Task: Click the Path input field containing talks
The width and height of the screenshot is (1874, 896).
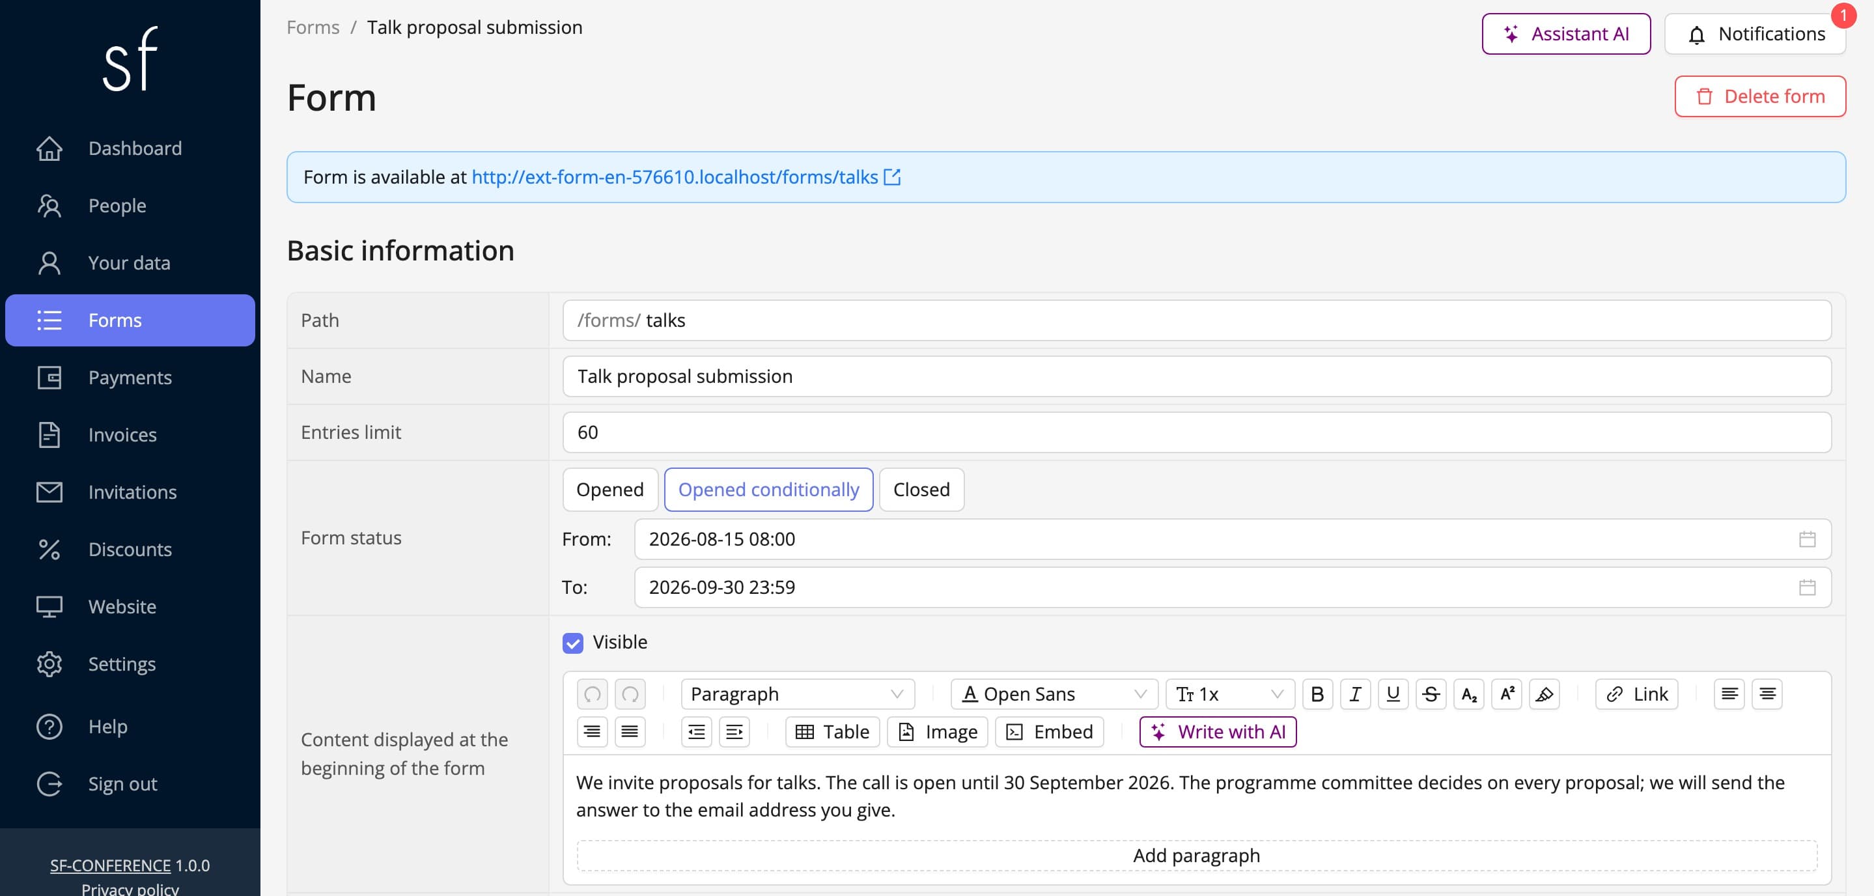Action: 1196,320
